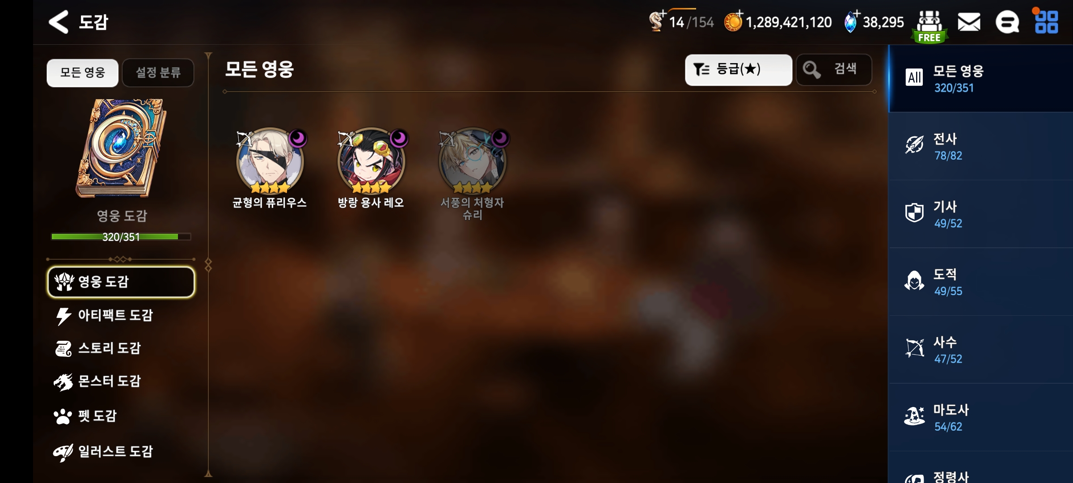Go back using the arrow beside 도감
The width and height of the screenshot is (1073, 483).
coord(59,21)
